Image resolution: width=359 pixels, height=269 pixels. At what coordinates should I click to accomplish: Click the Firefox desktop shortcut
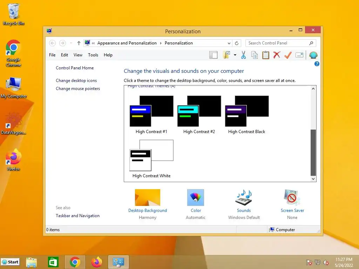14,160
